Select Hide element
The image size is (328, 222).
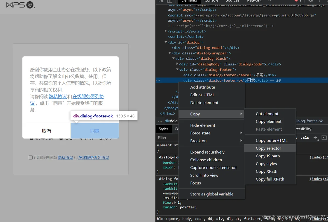click(x=212, y=125)
